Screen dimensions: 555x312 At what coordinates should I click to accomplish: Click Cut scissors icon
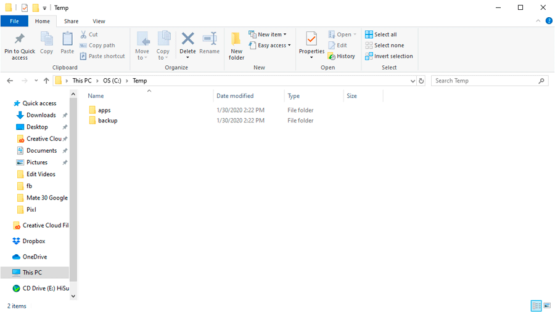[83, 34]
